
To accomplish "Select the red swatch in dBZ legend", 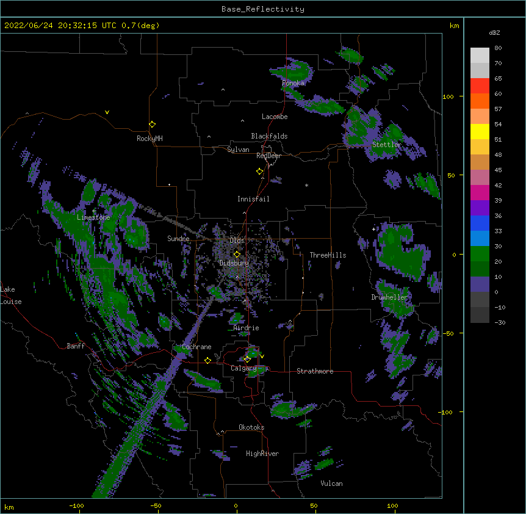I will pos(480,85).
